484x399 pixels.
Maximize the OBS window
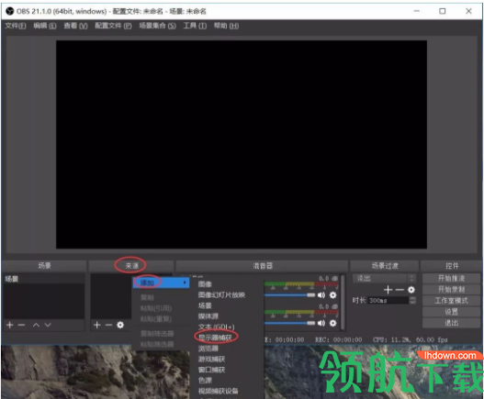443,11
